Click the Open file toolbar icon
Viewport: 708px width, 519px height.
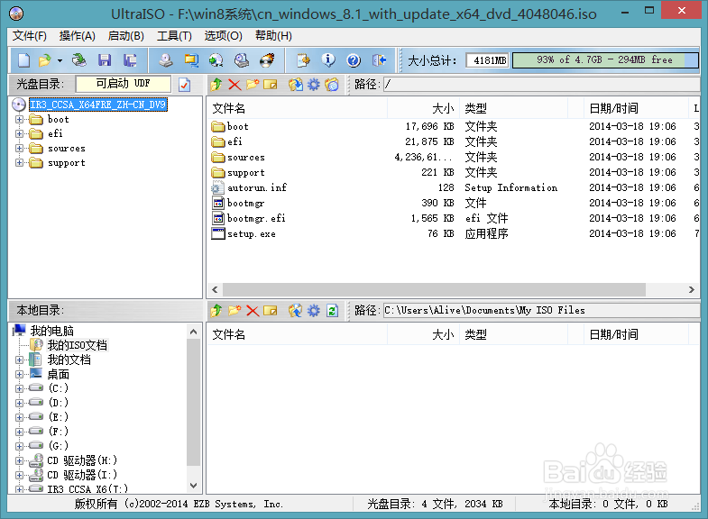[45, 60]
